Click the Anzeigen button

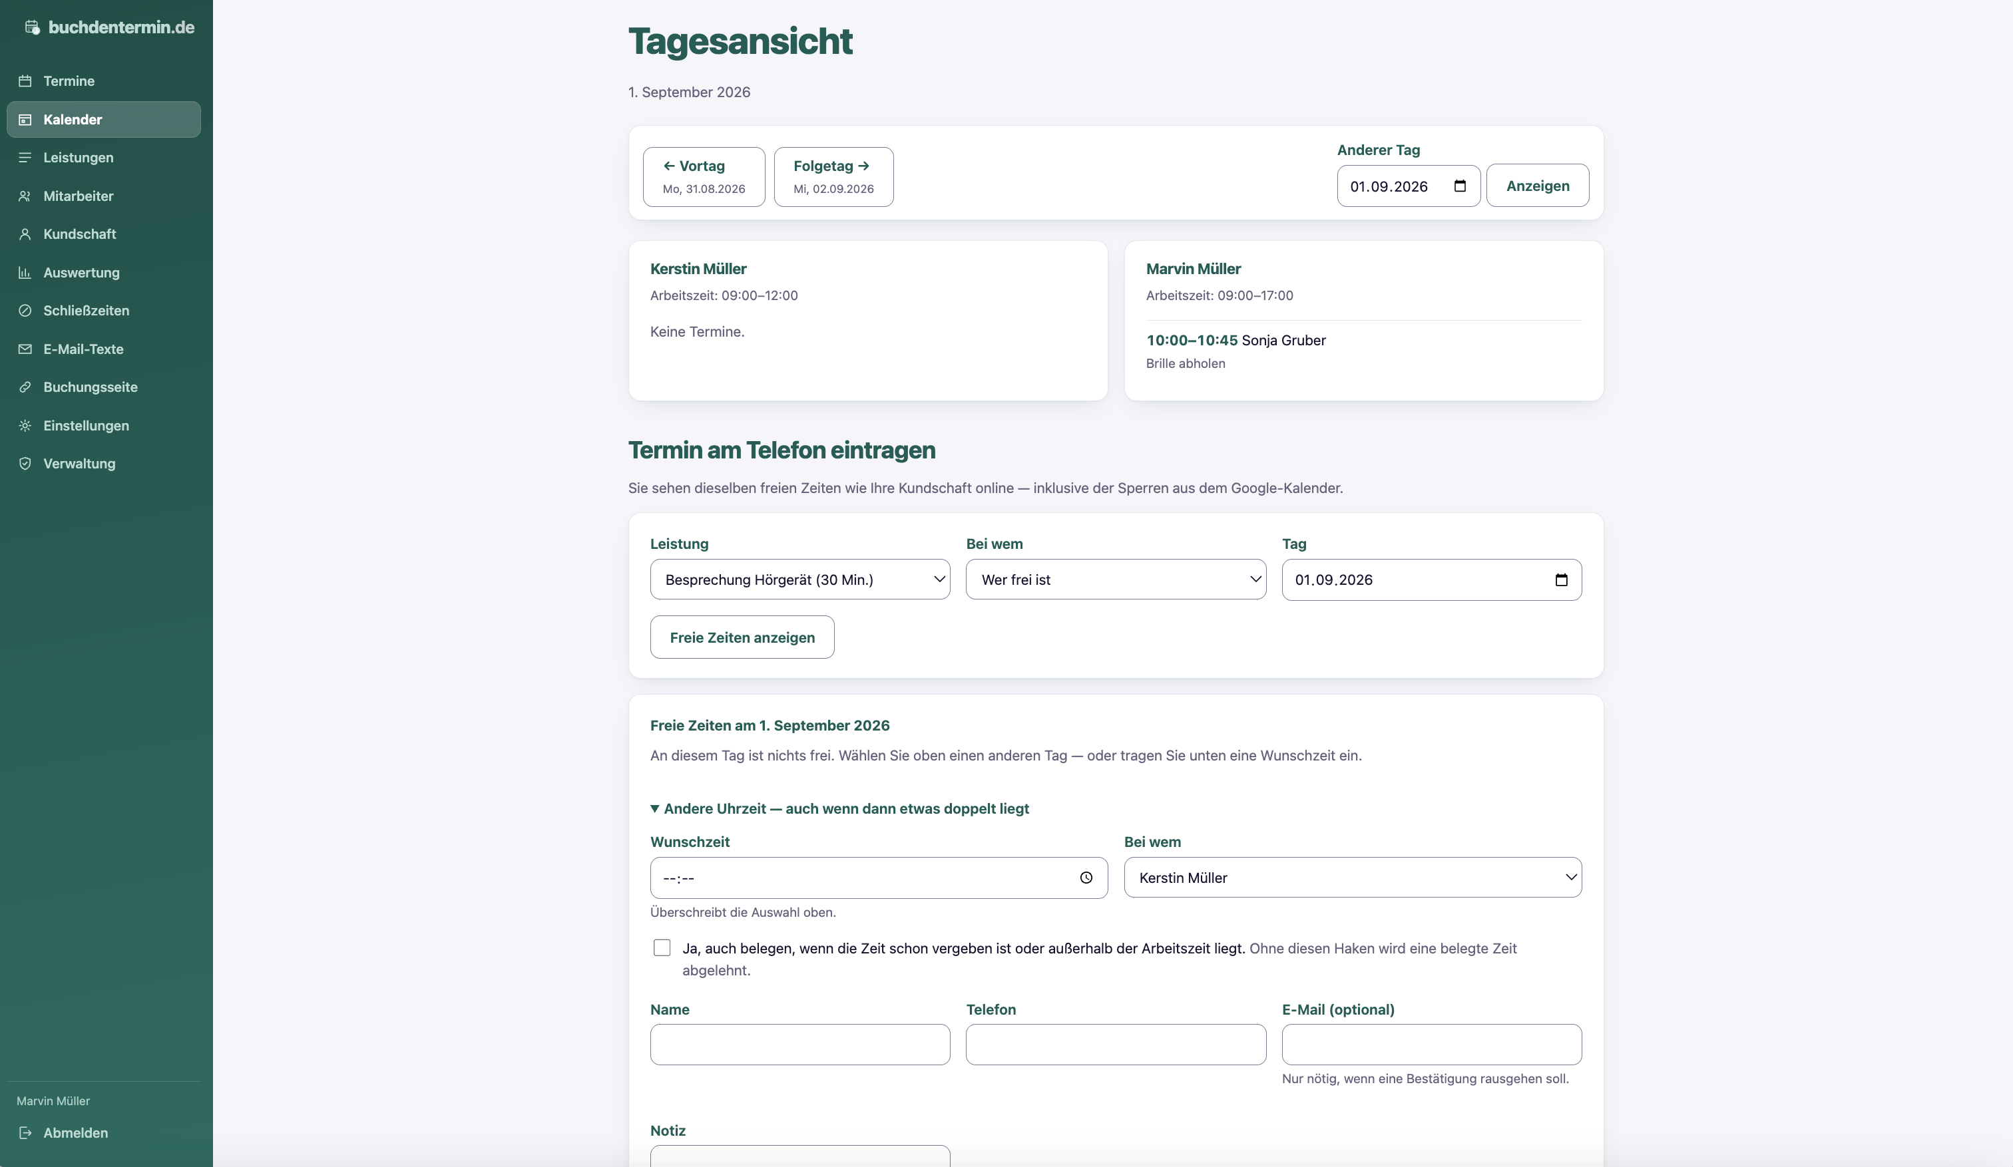[x=1537, y=186]
